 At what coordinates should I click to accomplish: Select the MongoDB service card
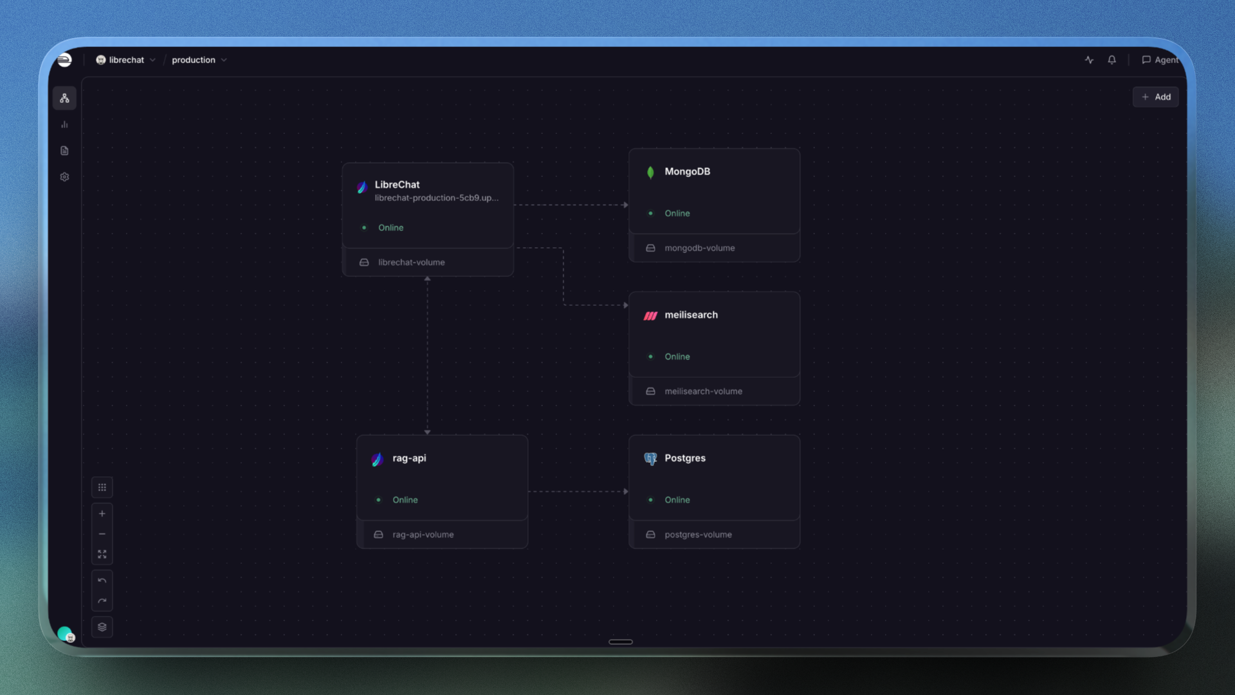714,191
